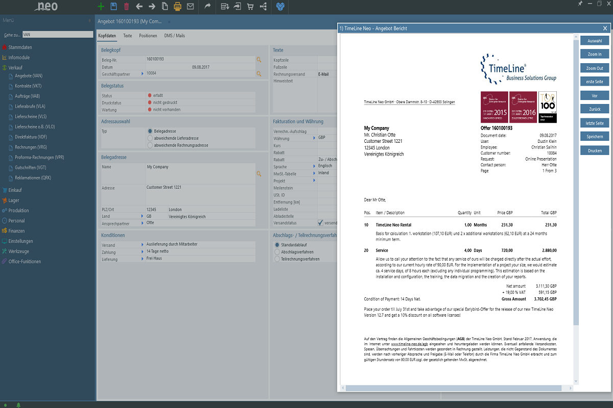This screenshot has height=408, width=613.
Task: Click the orange printer icon in toolbar
Action: tap(177, 7)
